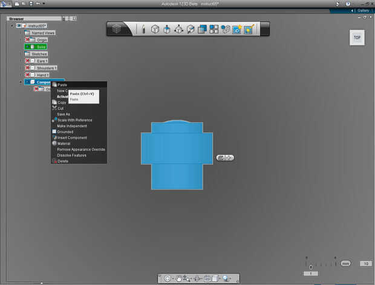Click the Gallery link at top right
The image size is (375, 285).
pyautogui.click(x=363, y=10)
